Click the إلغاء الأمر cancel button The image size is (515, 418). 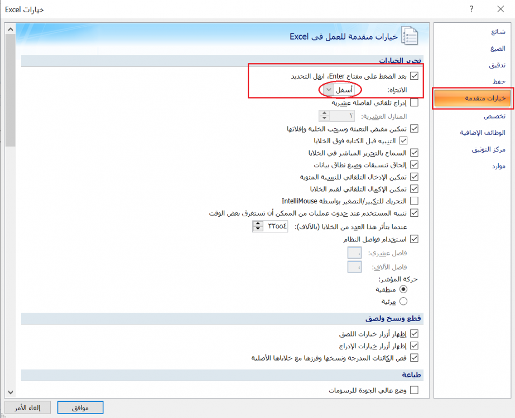[x=27, y=408]
